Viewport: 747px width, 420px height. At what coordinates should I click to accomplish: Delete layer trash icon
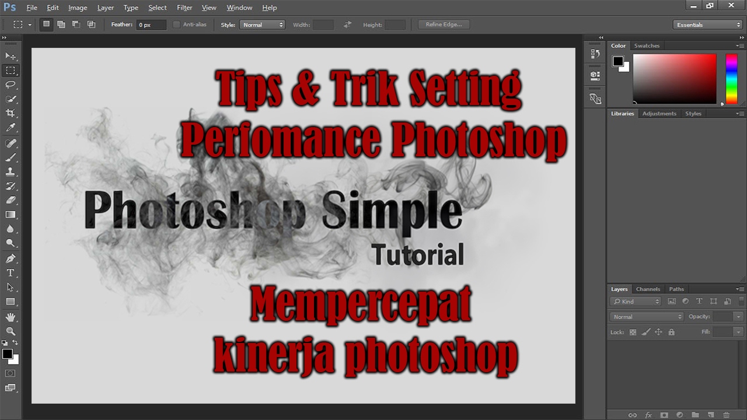727,415
